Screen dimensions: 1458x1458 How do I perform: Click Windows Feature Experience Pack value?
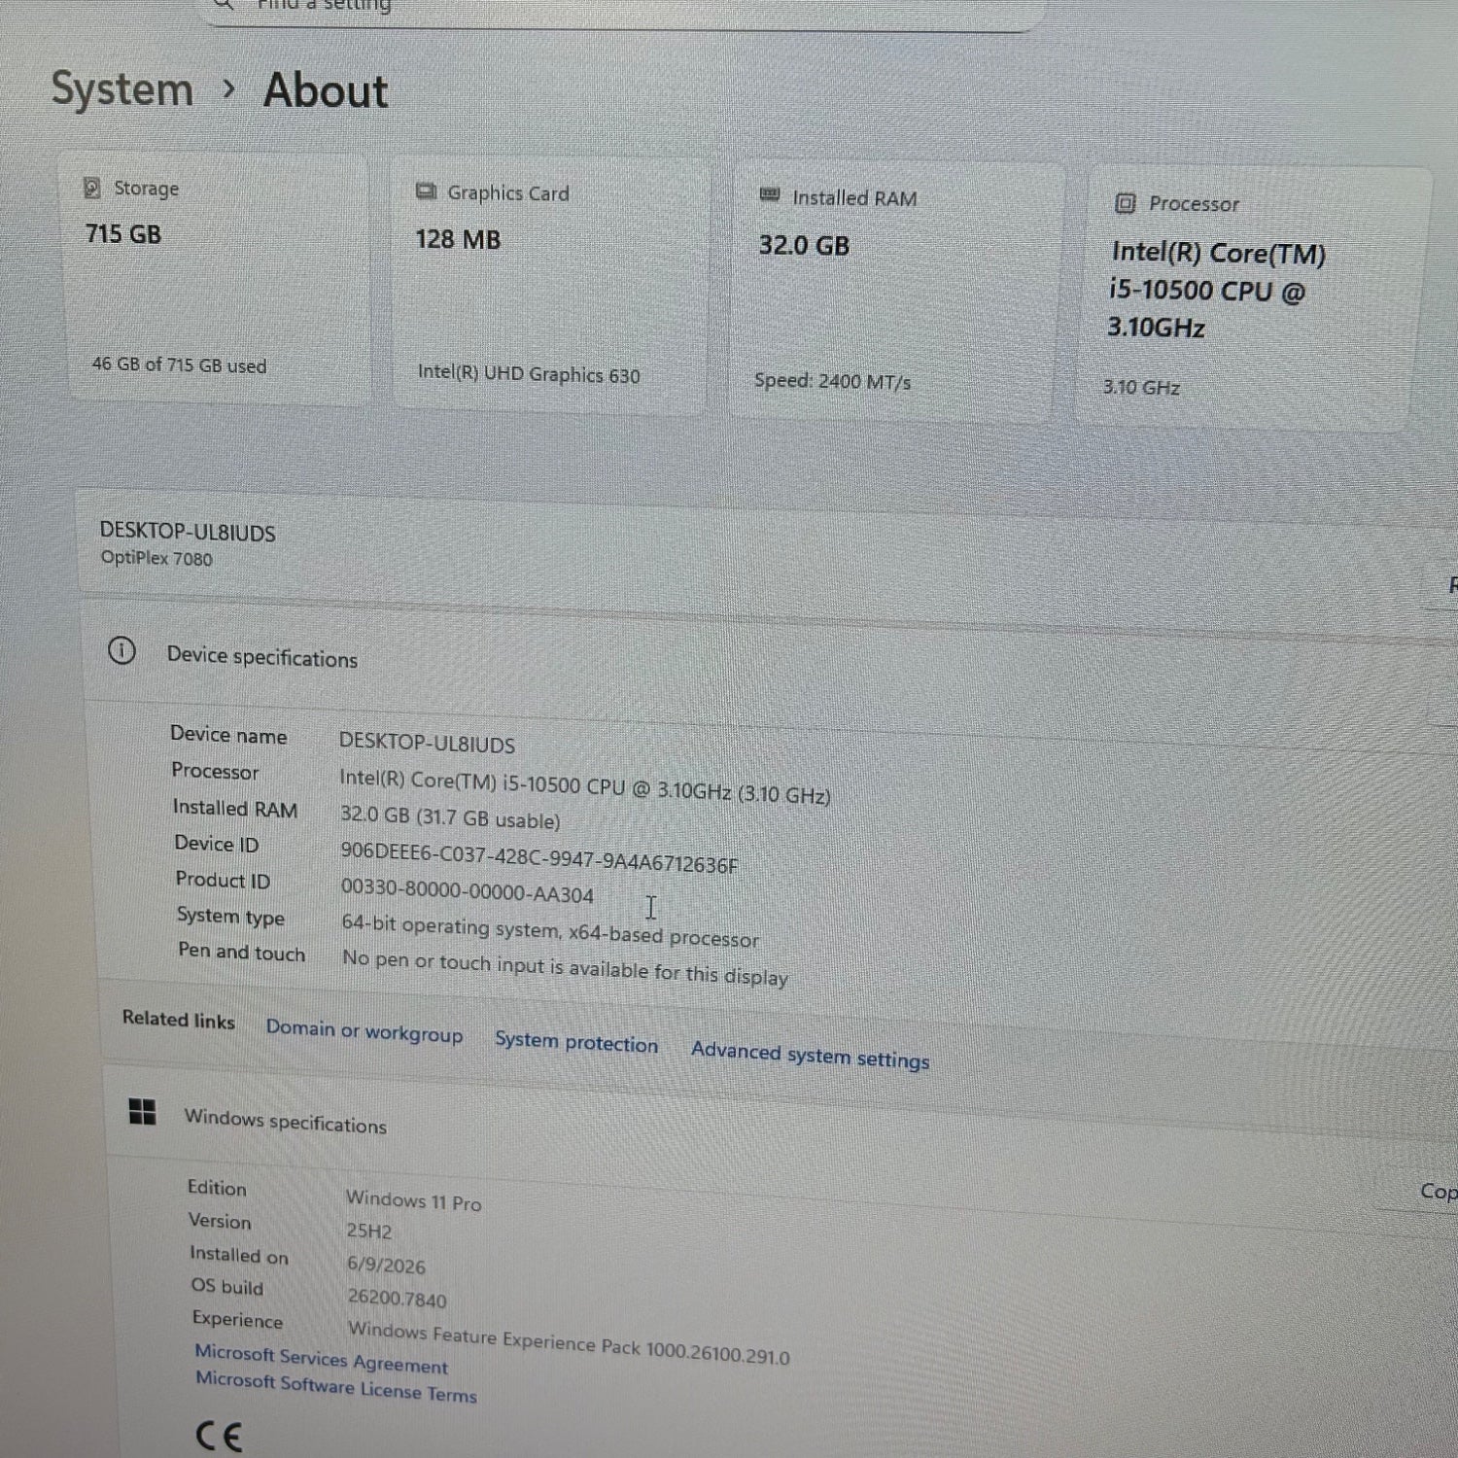click(569, 1342)
